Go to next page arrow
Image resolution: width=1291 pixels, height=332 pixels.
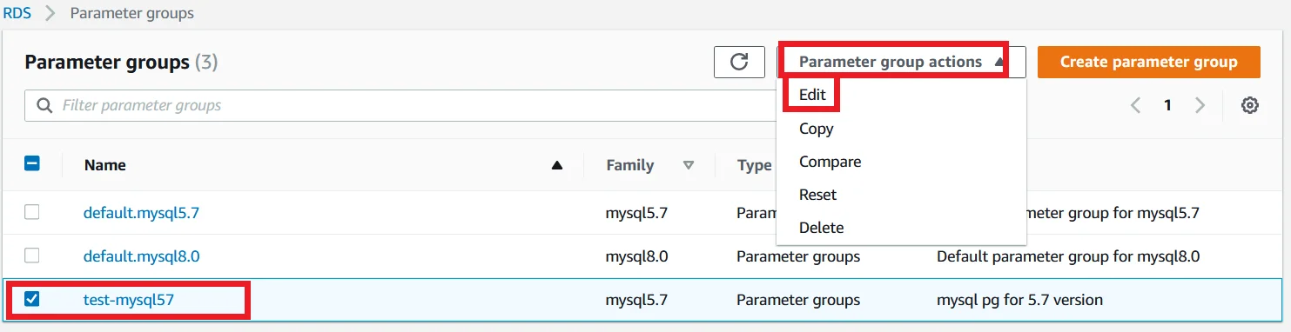coord(1200,105)
